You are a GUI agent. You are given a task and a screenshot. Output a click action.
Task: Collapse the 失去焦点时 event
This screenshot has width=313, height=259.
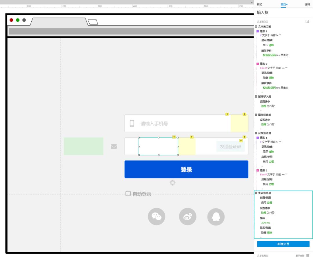coord(256,193)
